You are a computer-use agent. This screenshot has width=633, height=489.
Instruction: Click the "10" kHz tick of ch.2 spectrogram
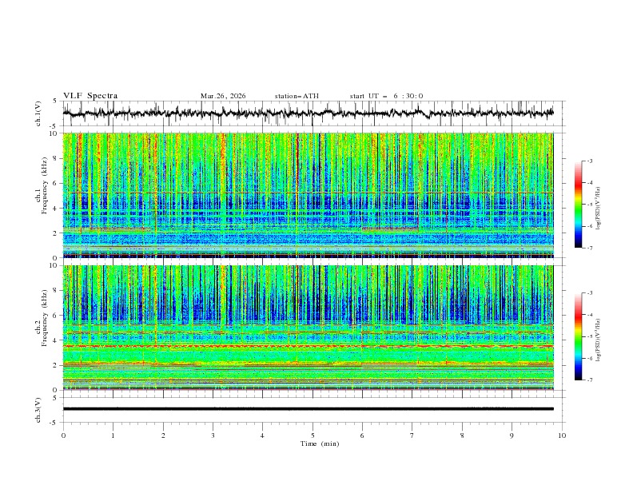tap(54, 265)
